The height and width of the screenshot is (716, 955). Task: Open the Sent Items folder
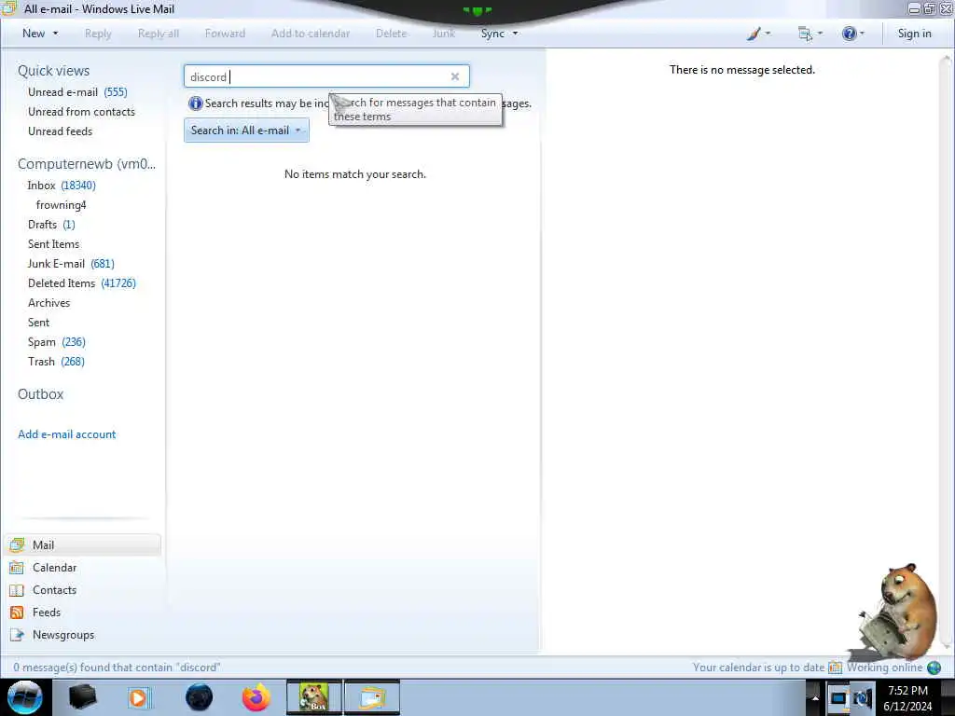click(53, 244)
